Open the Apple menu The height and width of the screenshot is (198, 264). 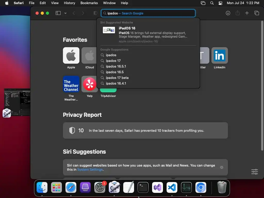coord(7,3)
